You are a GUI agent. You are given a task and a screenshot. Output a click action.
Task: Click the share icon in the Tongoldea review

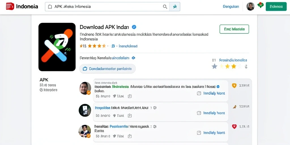point(130,116)
